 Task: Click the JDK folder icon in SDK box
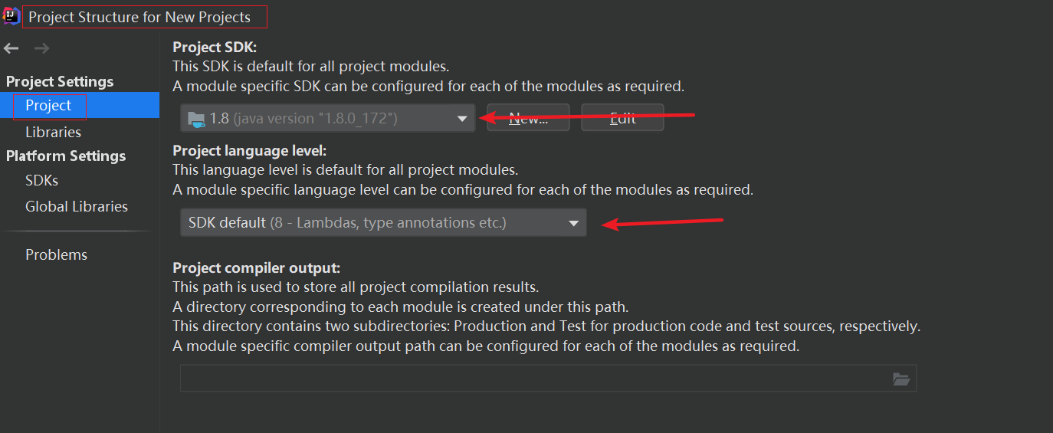[197, 119]
